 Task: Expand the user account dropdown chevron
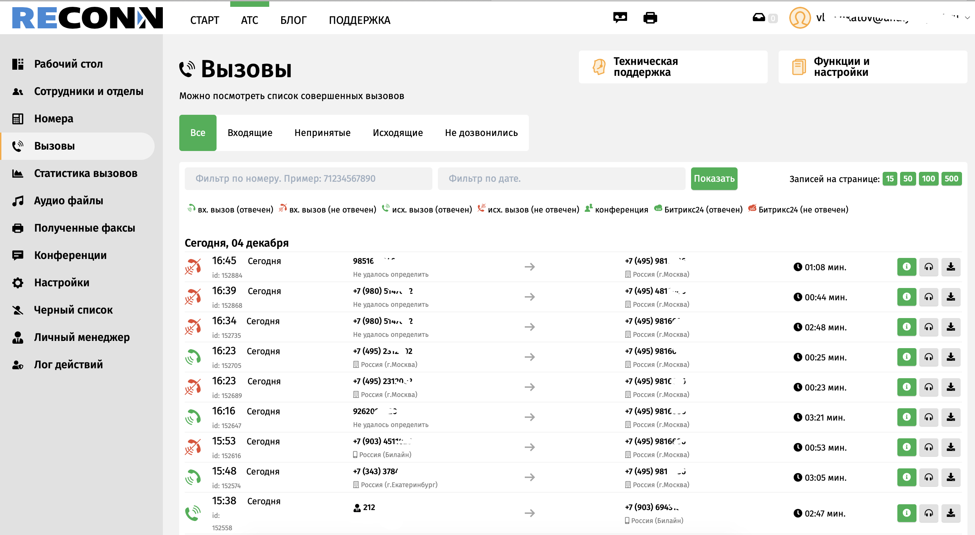pos(967,18)
